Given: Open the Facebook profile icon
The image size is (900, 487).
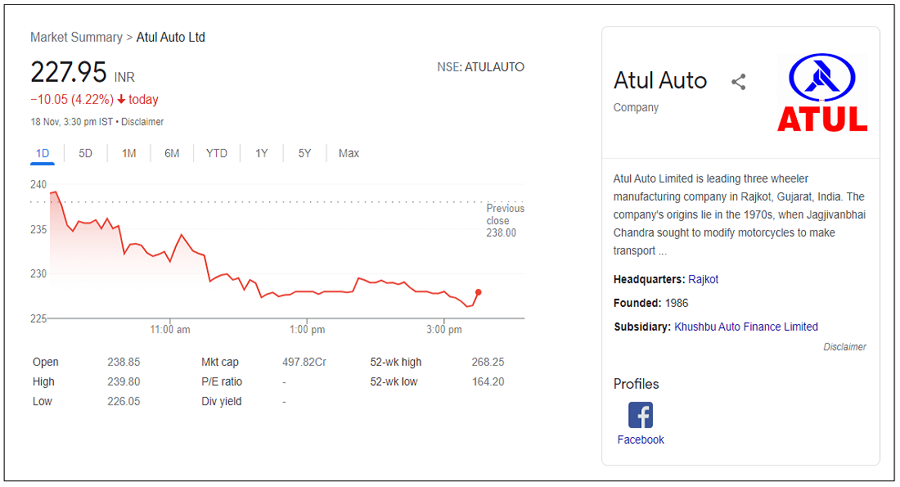Looking at the screenshot, I should click(641, 415).
